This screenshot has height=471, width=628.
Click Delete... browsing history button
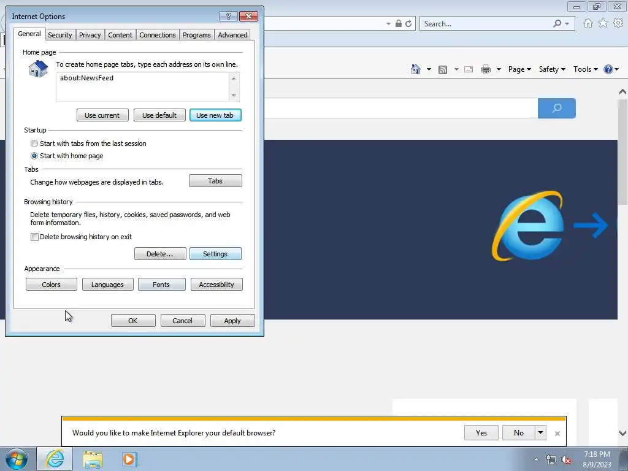coord(160,254)
